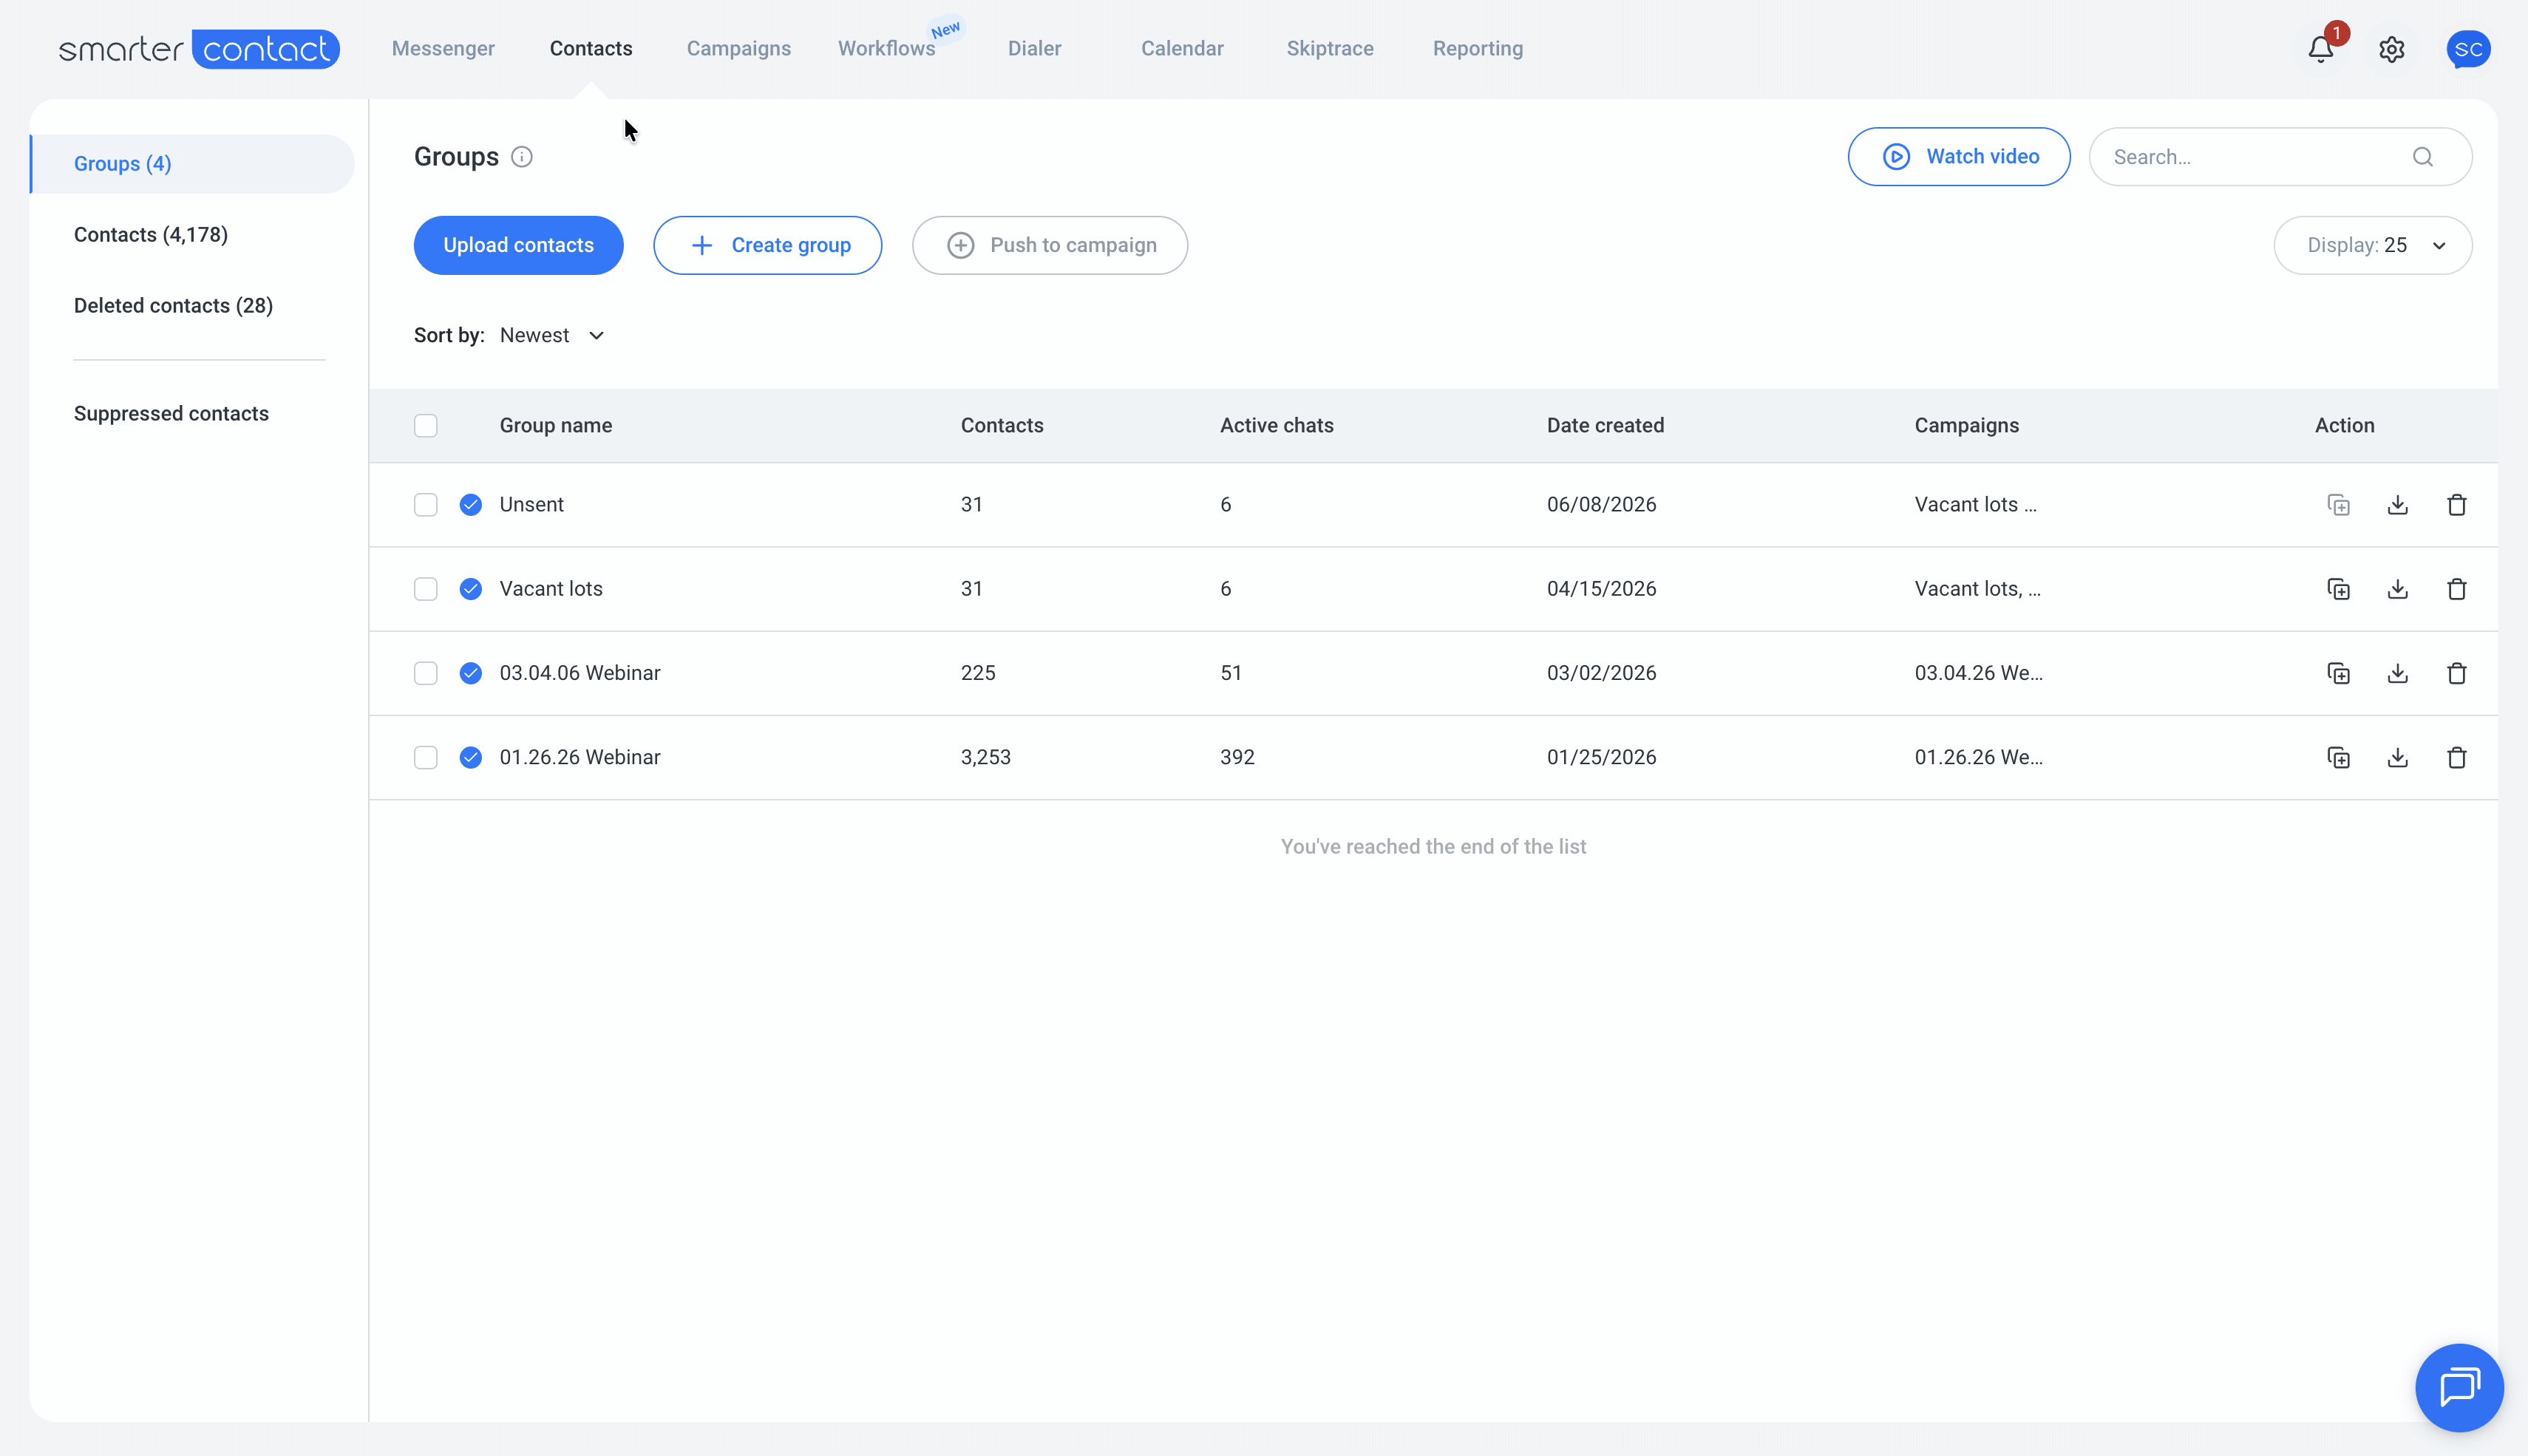This screenshot has width=2528, height=1456.
Task: Check the Vacant lots group checkbox
Action: coord(426,589)
